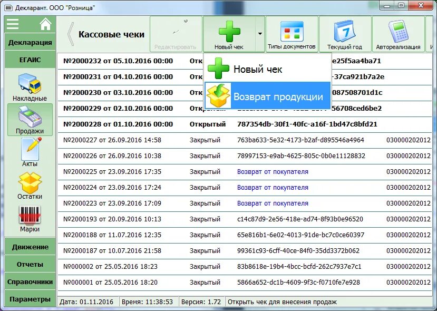Open Остатки using the yellow box icon
The width and height of the screenshot is (437, 311).
pyautogui.click(x=29, y=183)
